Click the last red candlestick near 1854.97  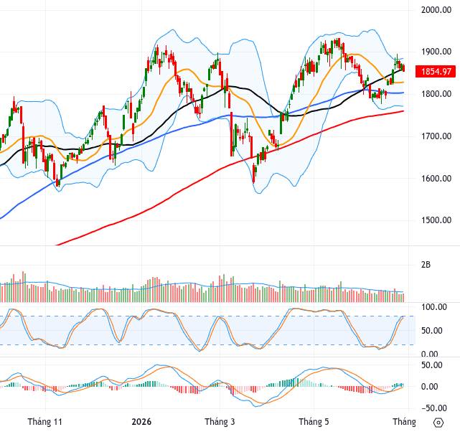coord(404,67)
